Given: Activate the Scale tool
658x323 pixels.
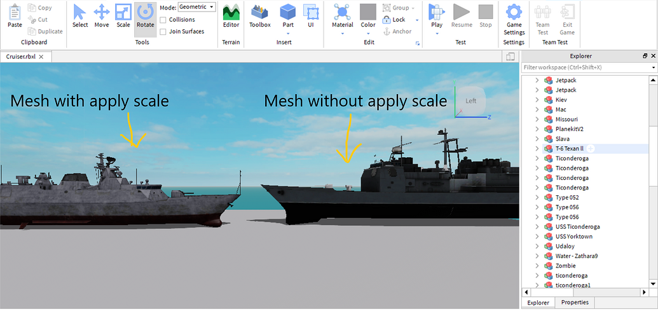Looking at the screenshot, I should tap(123, 16).
